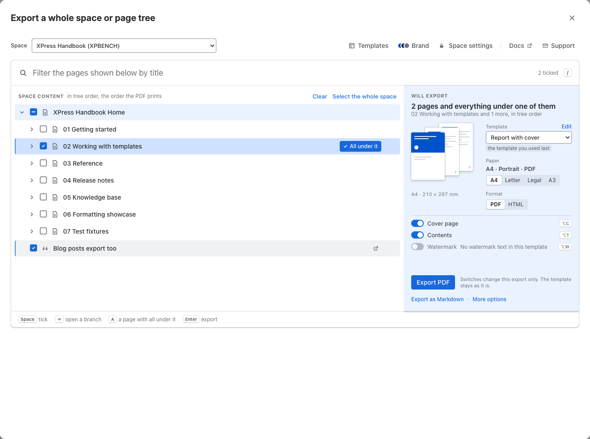Open Templates via its layout icon
590x439 pixels.
click(x=352, y=46)
